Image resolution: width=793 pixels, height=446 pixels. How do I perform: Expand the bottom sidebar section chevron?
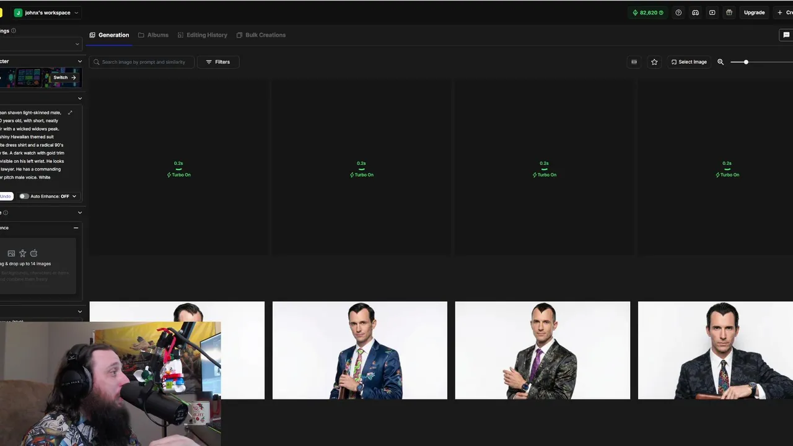[79, 312]
